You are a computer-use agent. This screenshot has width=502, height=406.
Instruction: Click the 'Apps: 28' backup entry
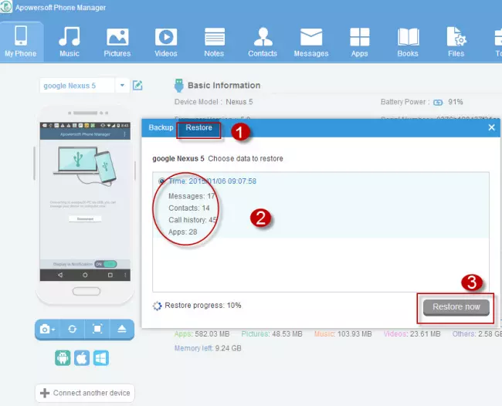click(183, 232)
